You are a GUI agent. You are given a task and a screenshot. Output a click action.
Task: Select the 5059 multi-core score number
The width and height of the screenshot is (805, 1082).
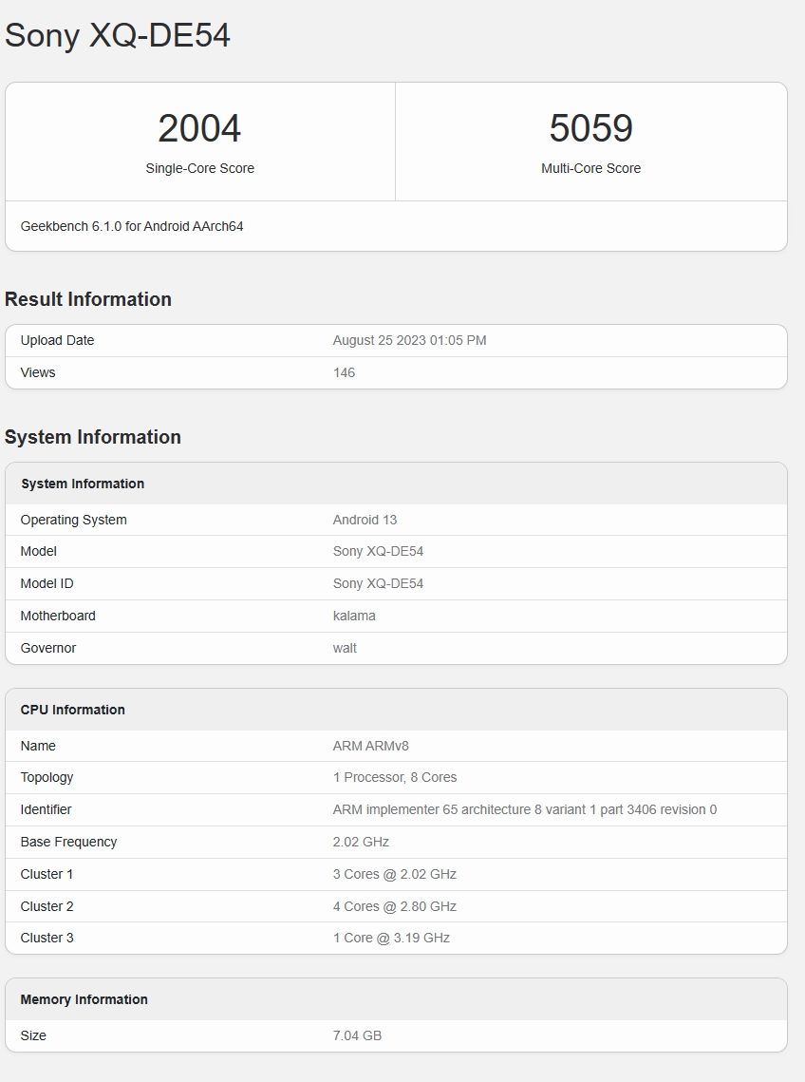590,128
